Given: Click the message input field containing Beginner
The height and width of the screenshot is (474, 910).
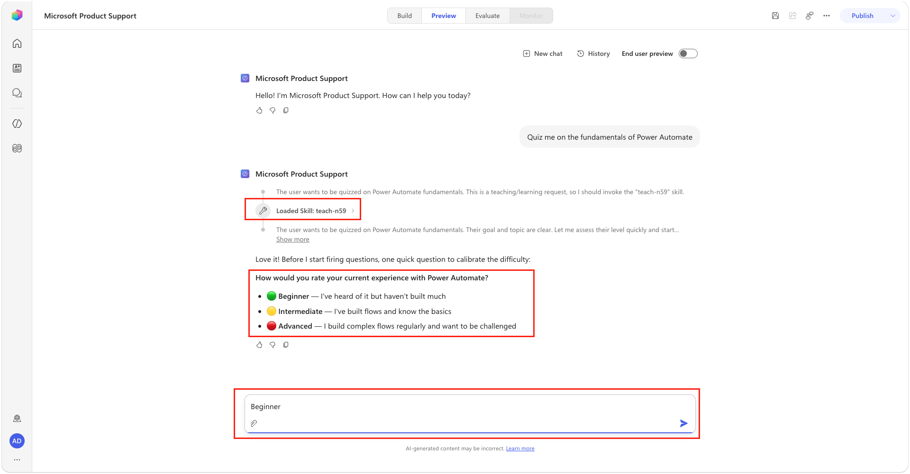Looking at the screenshot, I should pos(470,413).
